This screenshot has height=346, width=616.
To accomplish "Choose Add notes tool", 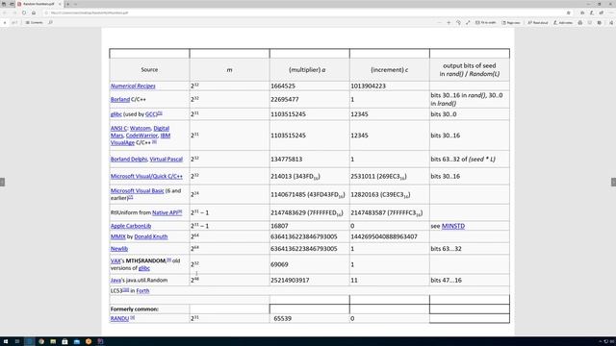I will click(563, 23).
